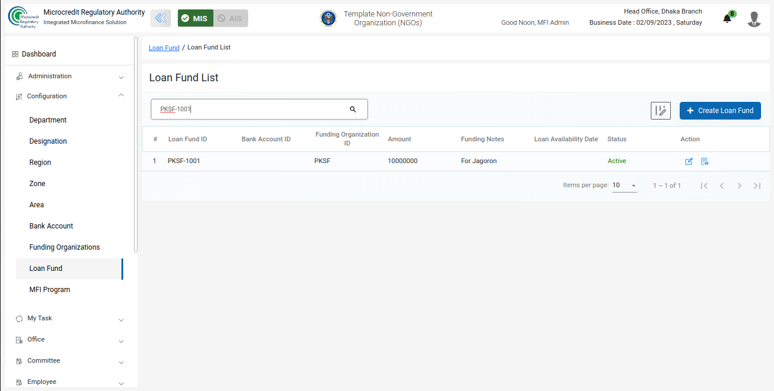
Task: Open Funding Organizations page
Action: pos(65,247)
